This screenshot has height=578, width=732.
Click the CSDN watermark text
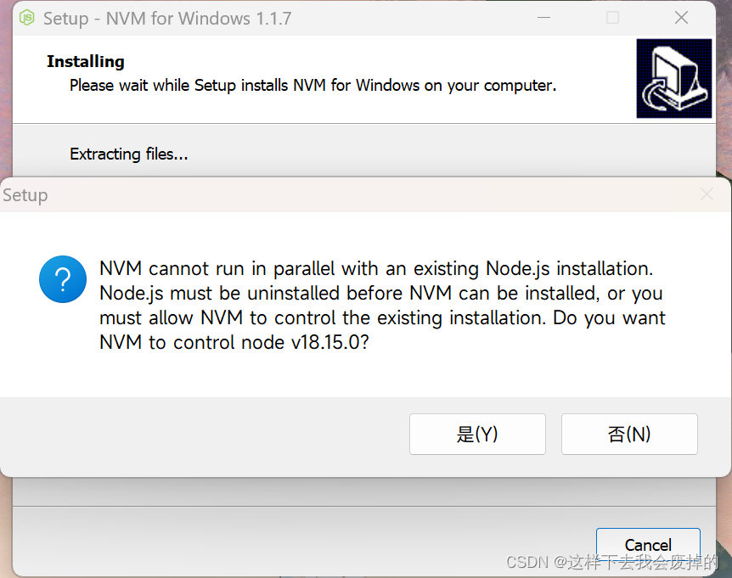(x=612, y=562)
